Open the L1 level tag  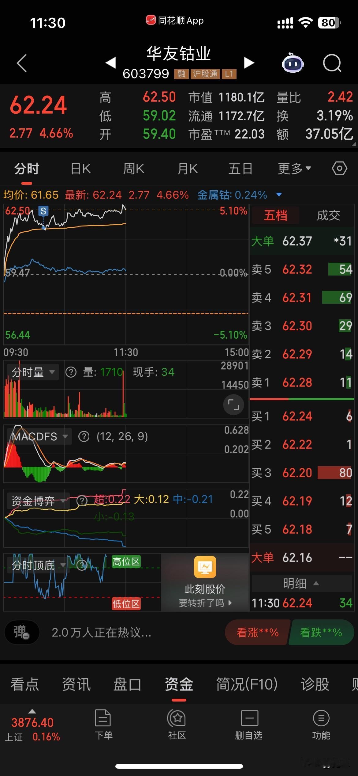[229, 74]
